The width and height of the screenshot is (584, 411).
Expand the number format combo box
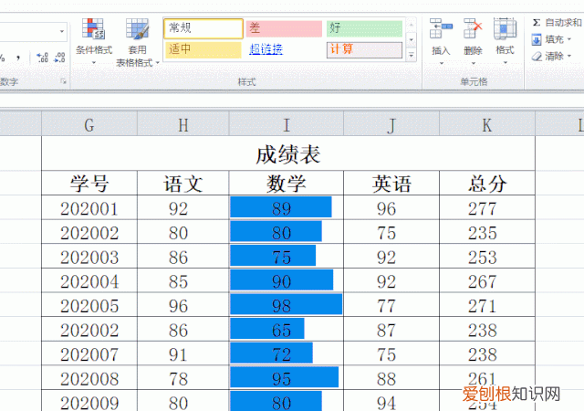(62, 31)
